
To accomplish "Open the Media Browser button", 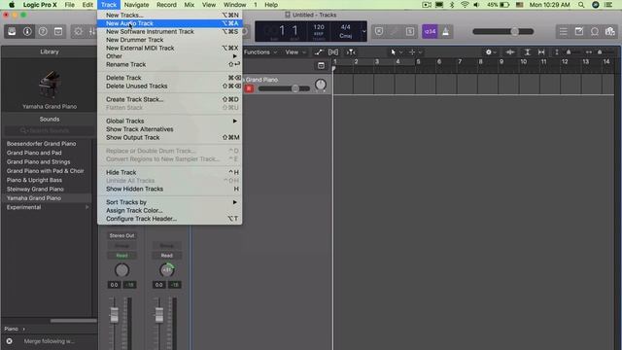I will tap(610, 31).
